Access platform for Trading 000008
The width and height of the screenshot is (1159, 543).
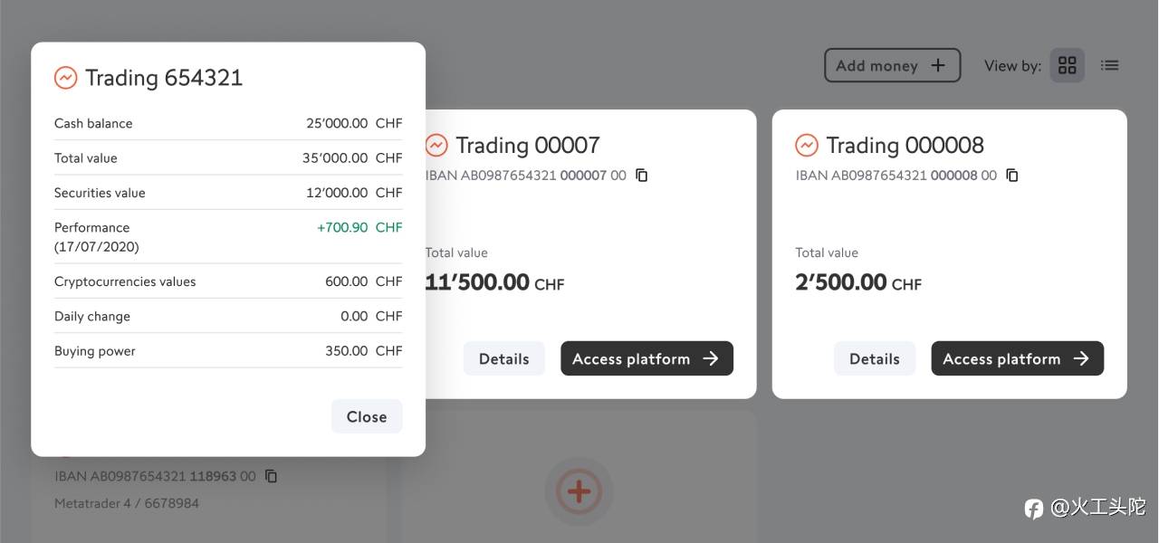point(1017,358)
